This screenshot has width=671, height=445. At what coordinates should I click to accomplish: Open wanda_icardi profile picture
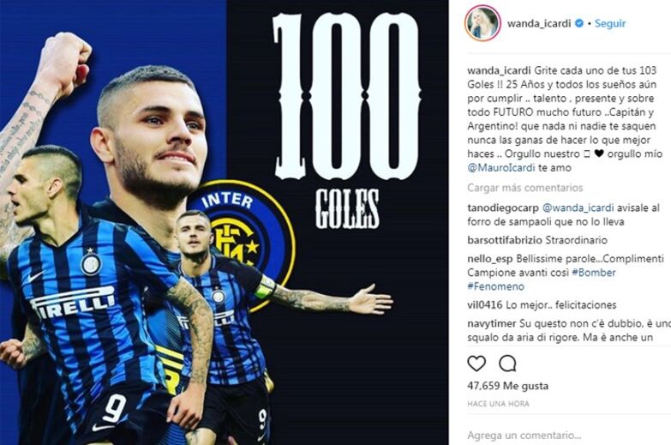(482, 23)
